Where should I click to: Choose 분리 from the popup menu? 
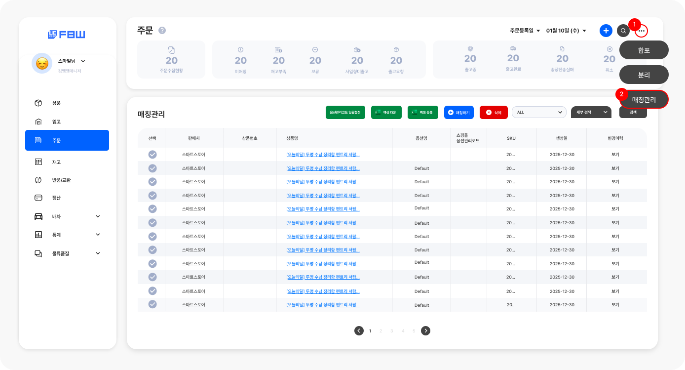644,75
